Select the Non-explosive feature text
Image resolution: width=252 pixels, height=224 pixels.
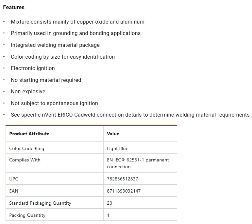pyautogui.click(x=28, y=91)
